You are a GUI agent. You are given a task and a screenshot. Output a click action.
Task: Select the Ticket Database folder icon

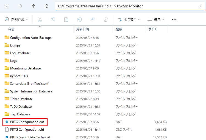(7, 99)
